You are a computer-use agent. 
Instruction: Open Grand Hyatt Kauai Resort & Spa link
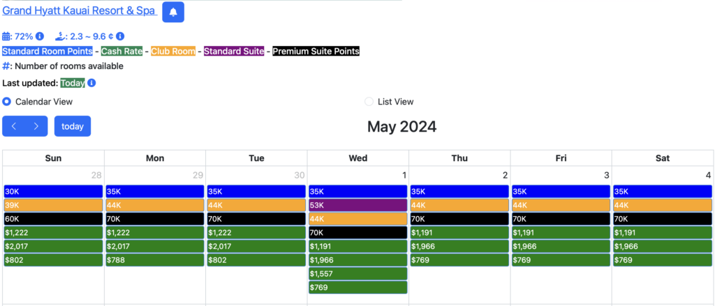pos(79,11)
